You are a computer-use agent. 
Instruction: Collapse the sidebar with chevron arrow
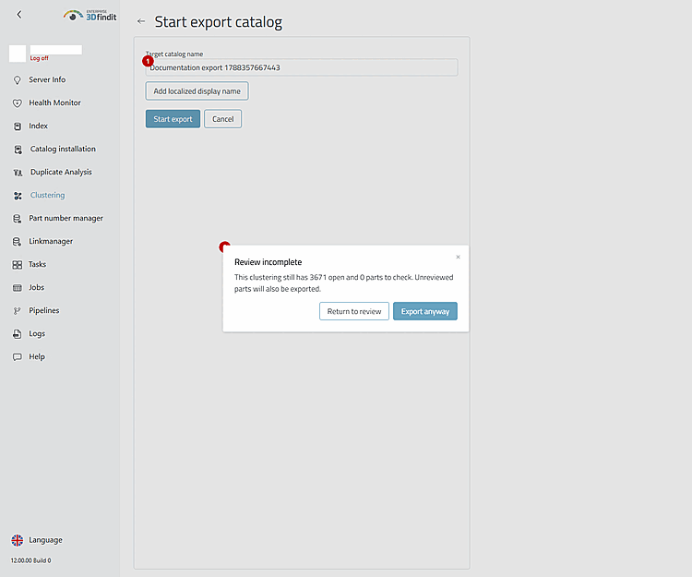[19, 15]
